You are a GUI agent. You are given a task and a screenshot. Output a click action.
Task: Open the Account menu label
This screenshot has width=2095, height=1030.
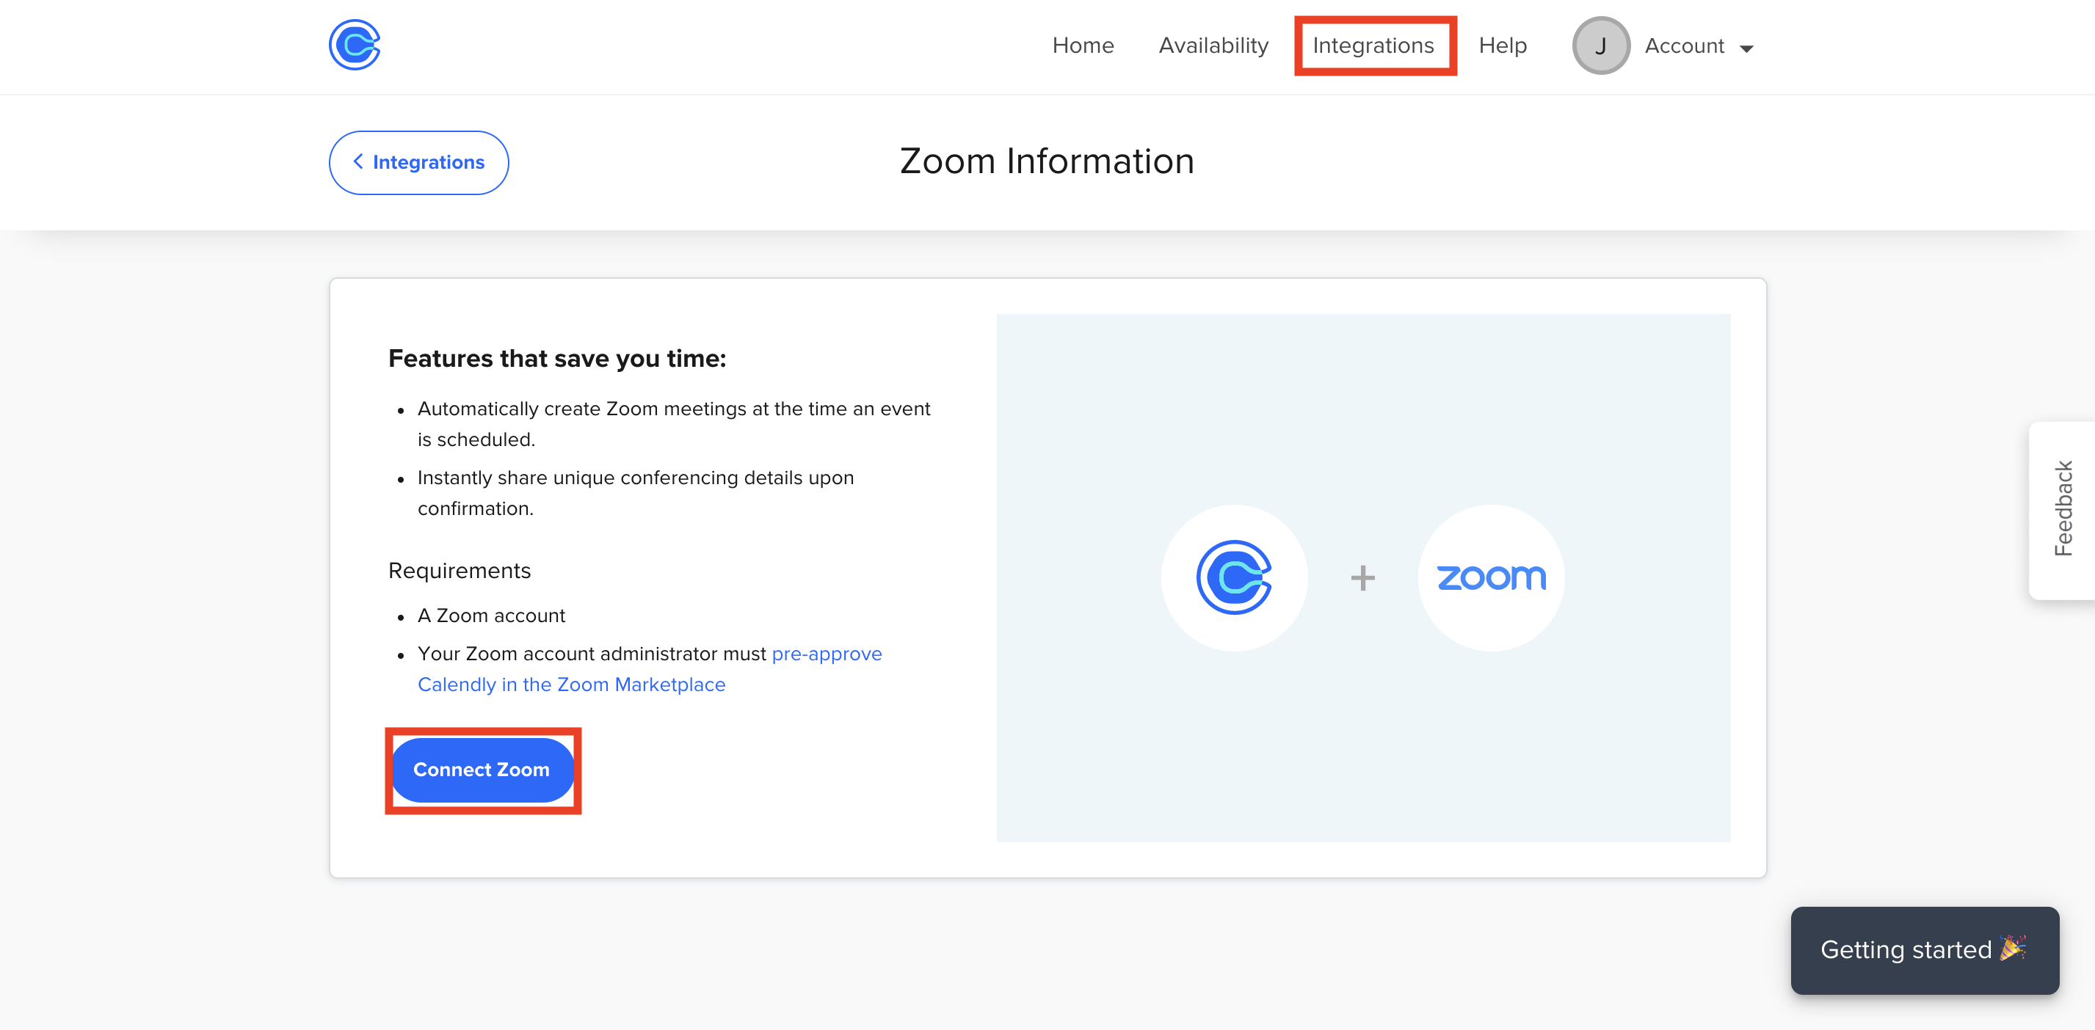pyautogui.click(x=1683, y=46)
